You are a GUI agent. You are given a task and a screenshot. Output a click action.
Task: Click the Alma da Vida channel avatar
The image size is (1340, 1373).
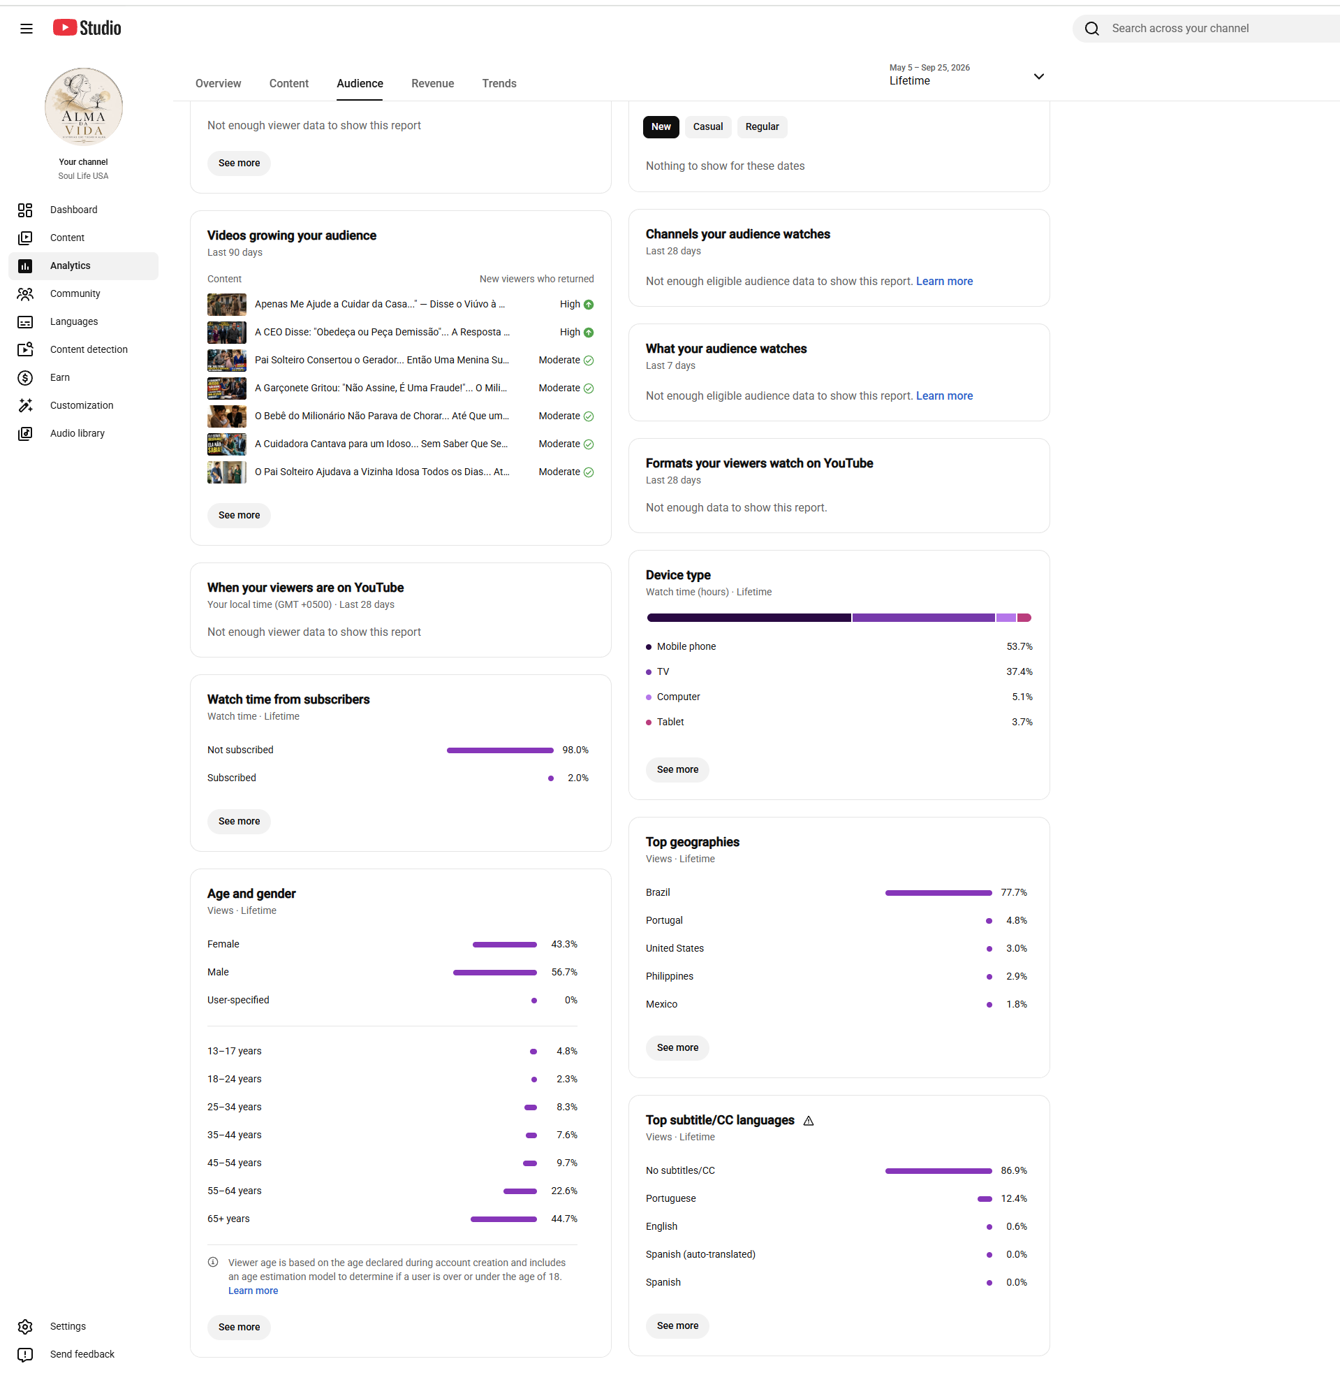click(84, 107)
